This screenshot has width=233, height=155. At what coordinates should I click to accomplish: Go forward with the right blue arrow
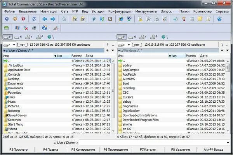[x=53, y=19]
